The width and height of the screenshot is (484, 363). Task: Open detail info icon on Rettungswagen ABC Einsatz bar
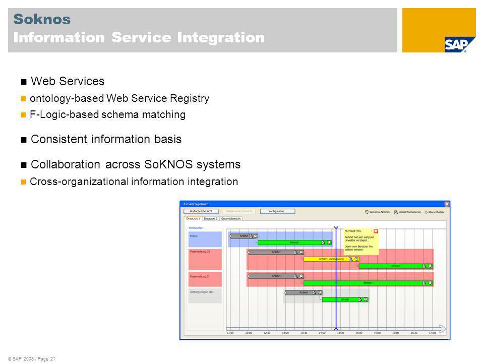coord(360,299)
